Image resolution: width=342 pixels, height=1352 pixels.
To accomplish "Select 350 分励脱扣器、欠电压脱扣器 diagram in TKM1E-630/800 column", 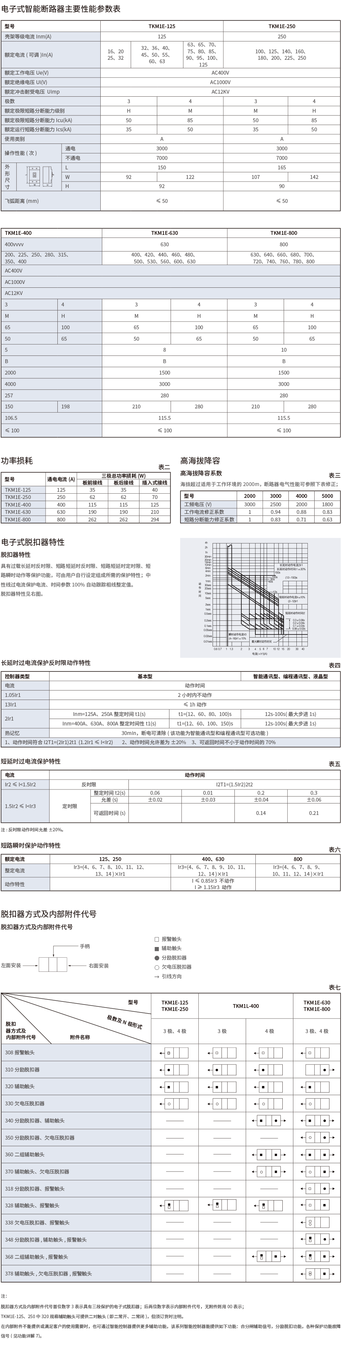I will 317,1137.
